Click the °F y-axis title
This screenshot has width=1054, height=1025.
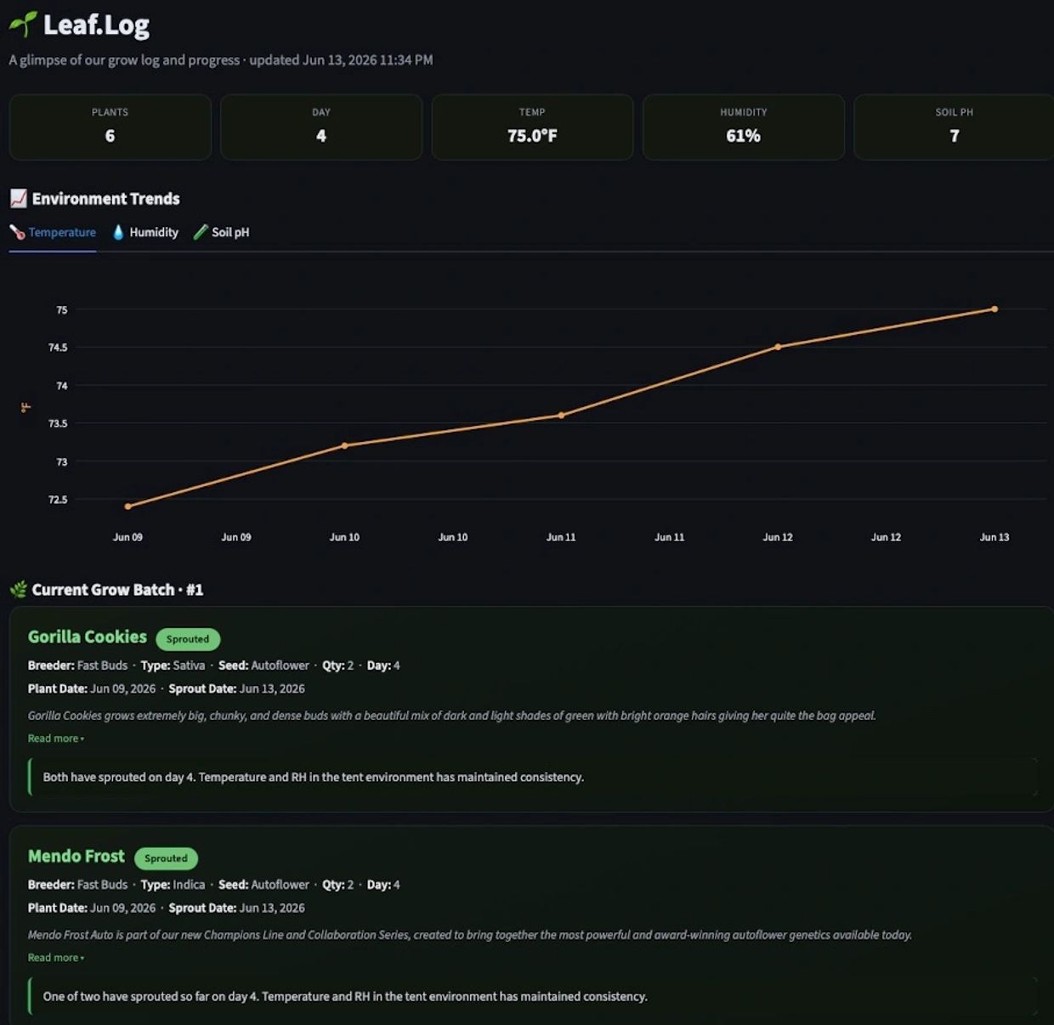click(x=26, y=408)
